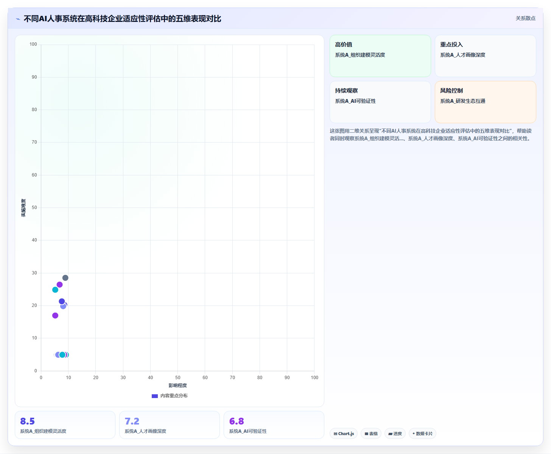Click the 关系散点 label in header

tap(525, 18)
